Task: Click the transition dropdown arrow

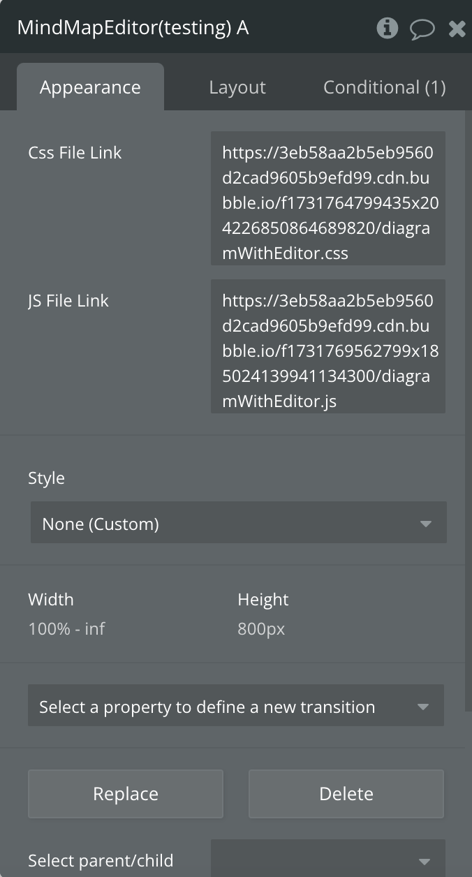Action: pos(422,707)
